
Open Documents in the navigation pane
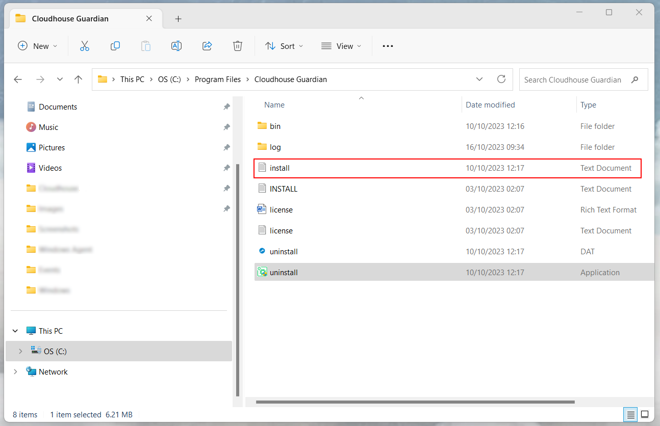tap(58, 107)
